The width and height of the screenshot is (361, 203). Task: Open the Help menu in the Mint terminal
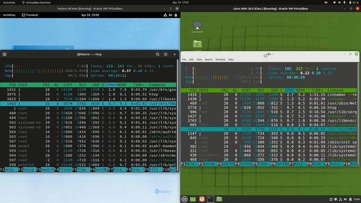[x=231, y=59]
